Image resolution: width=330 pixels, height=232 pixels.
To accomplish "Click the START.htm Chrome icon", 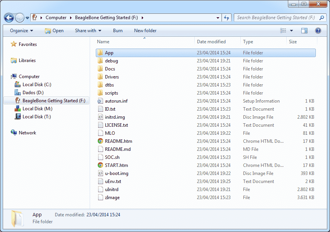I will (100, 165).
